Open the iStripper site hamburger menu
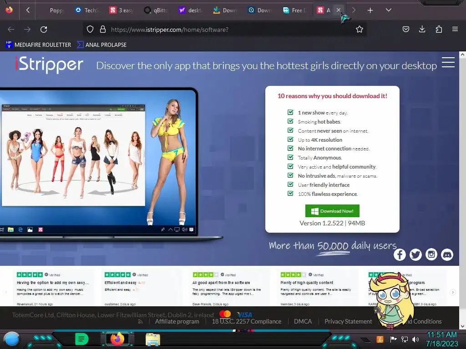466x349 pixels. (x=448, y=62)
